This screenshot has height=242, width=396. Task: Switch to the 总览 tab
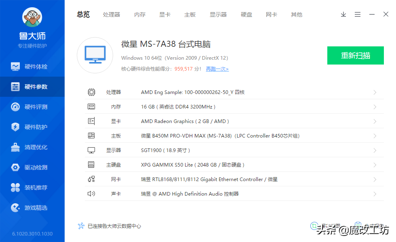click(x=83, y=15)
